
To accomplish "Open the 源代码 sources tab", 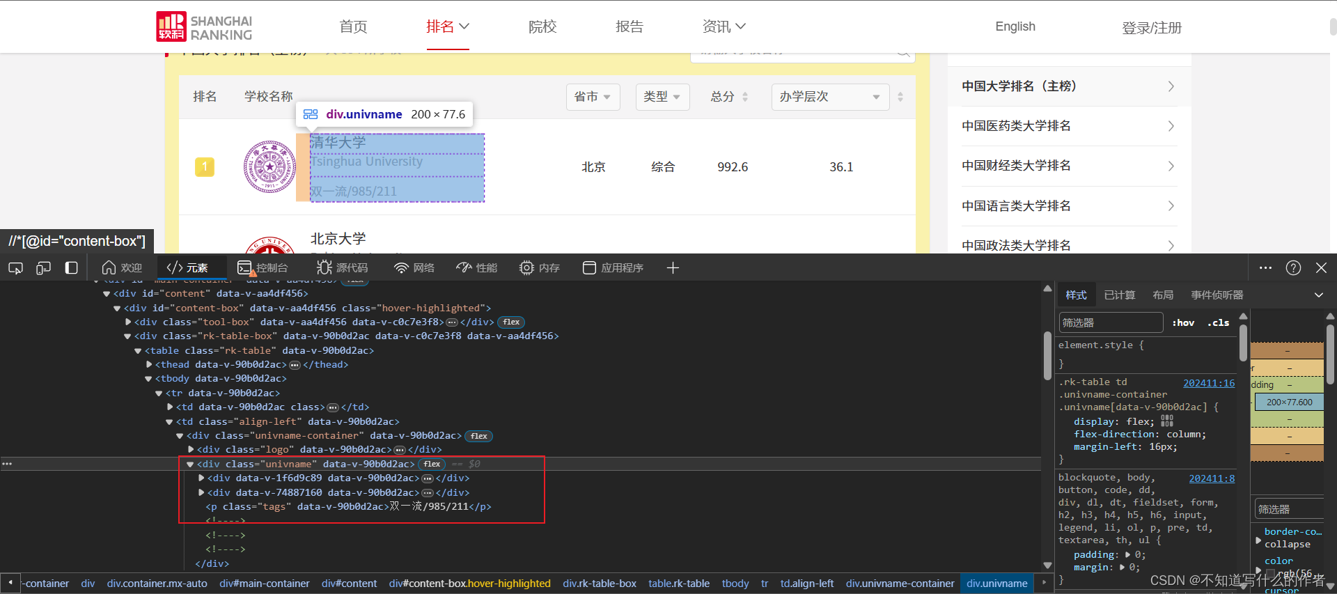I will pyautogui.click(x=342, y=268).
